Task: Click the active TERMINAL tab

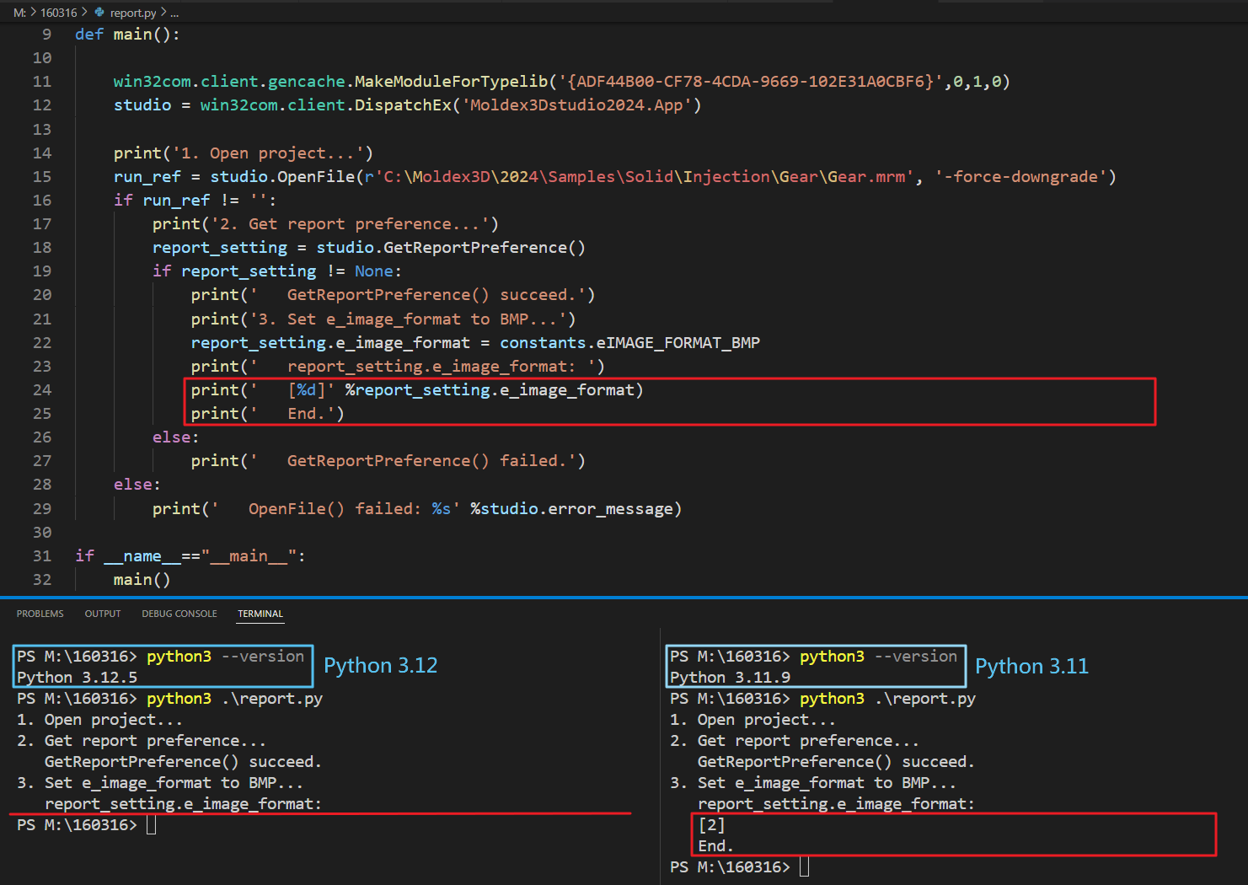Action: [260, 614]
